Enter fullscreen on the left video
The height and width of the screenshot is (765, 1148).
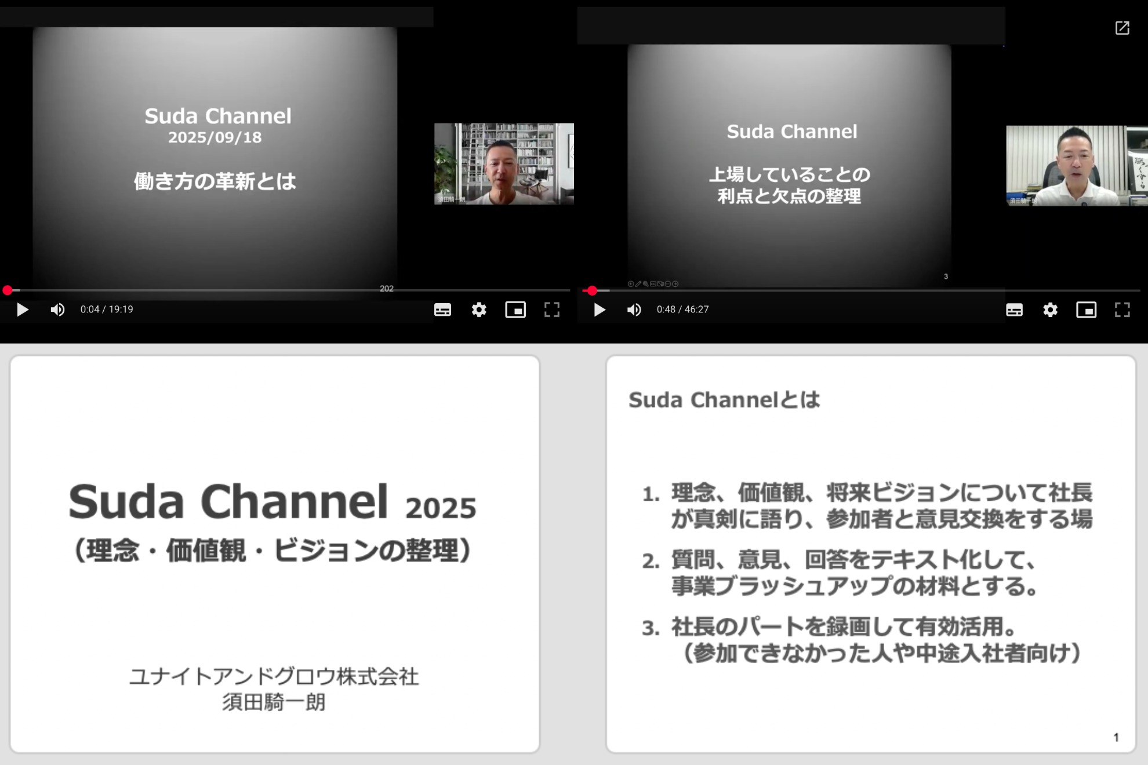552,309
